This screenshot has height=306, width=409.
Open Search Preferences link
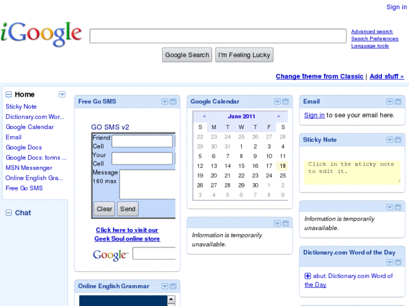coord(375,39)
